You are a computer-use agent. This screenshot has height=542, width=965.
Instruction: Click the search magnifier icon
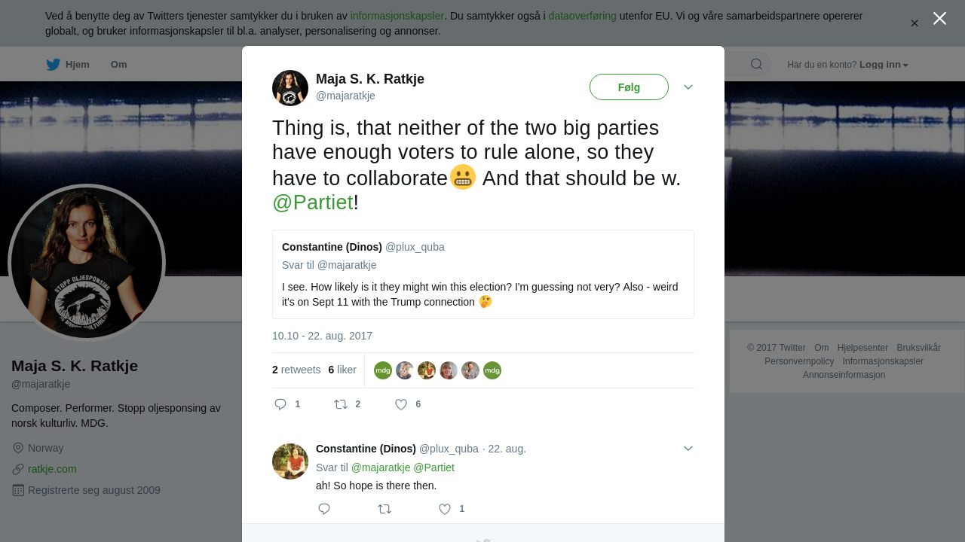[x=756, y=64]
